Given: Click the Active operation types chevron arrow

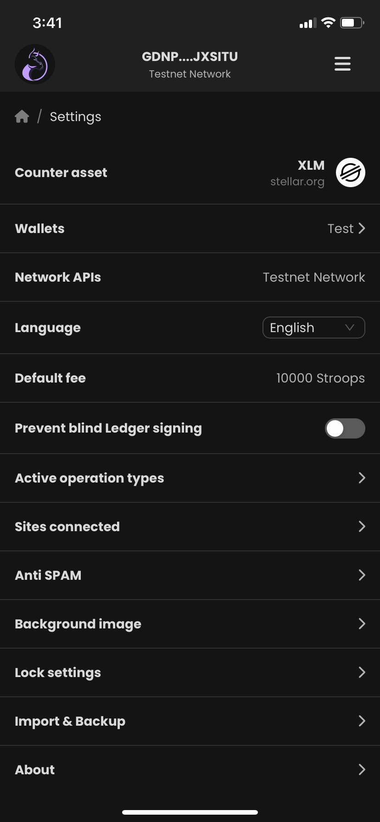Looking at the screenshot, I should 362,478.
